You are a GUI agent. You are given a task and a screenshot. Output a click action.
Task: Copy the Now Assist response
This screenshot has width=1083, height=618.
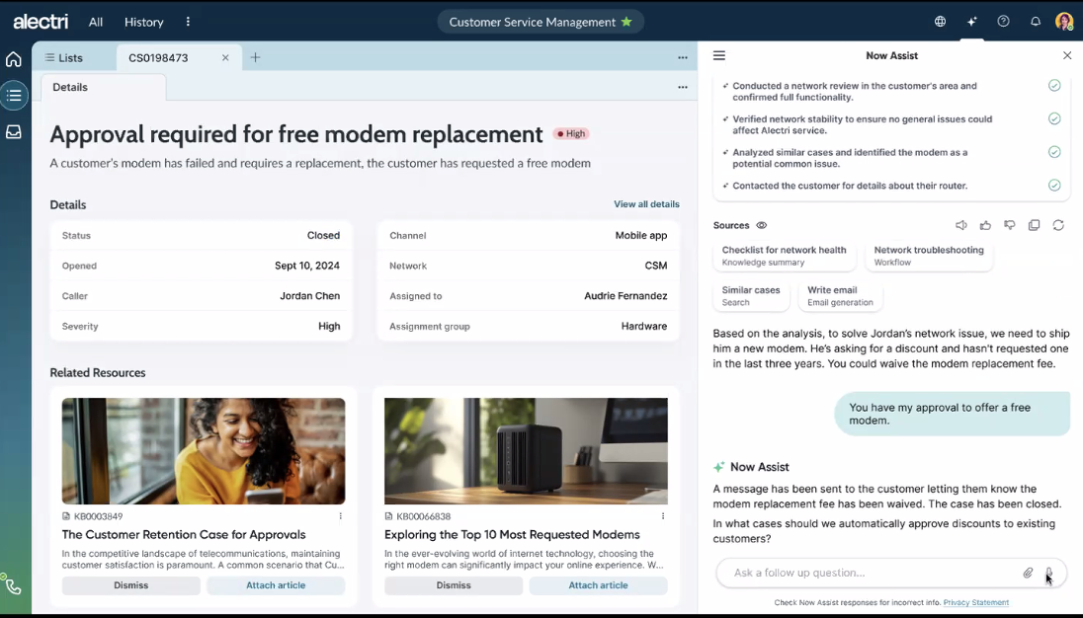click(1034, 225)
